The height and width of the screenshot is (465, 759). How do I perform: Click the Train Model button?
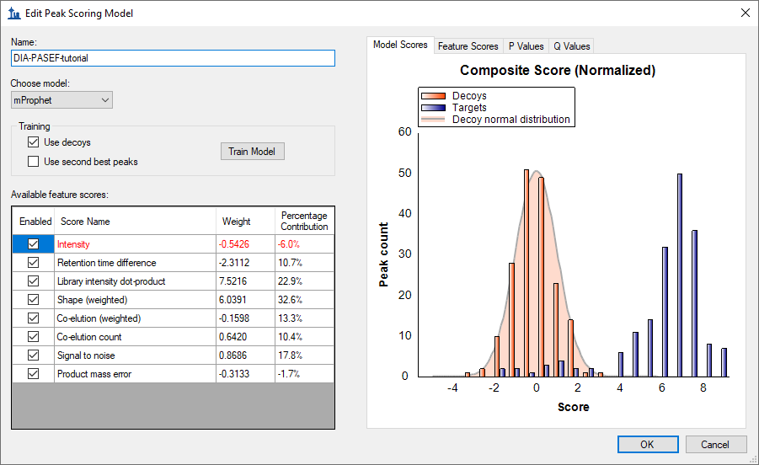(252, 152)
